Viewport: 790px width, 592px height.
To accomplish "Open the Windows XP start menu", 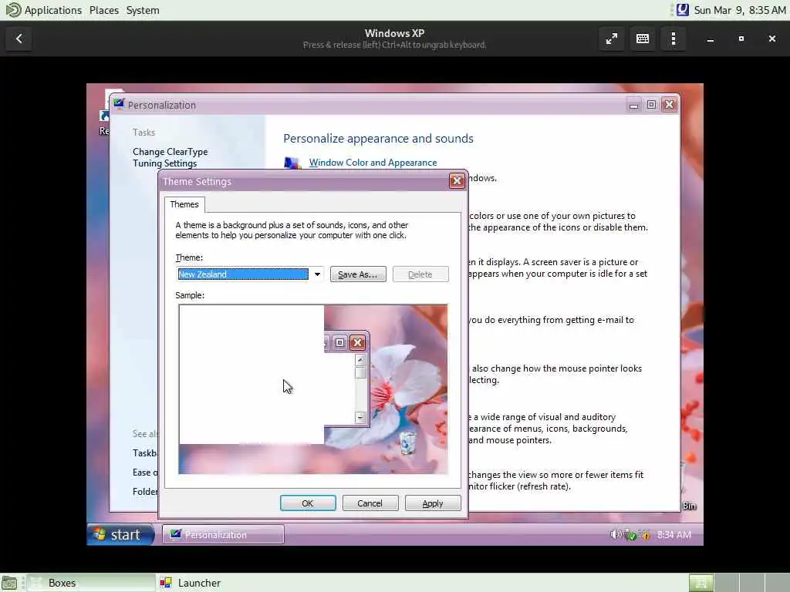I will tap(120, 534).
